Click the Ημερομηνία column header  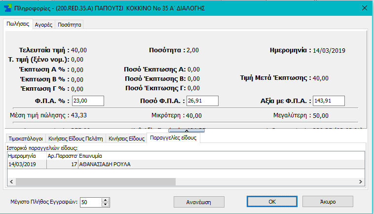coord(27,156)
